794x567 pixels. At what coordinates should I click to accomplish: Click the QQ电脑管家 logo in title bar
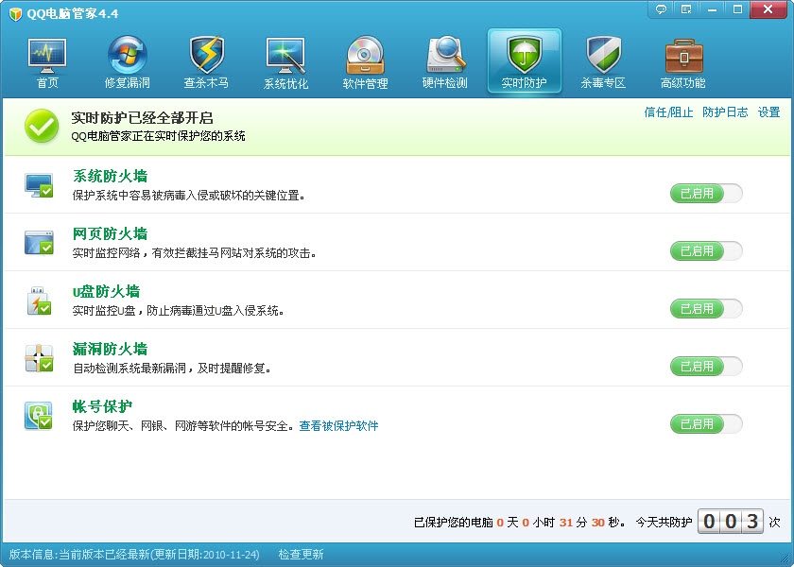pos(16,13)
